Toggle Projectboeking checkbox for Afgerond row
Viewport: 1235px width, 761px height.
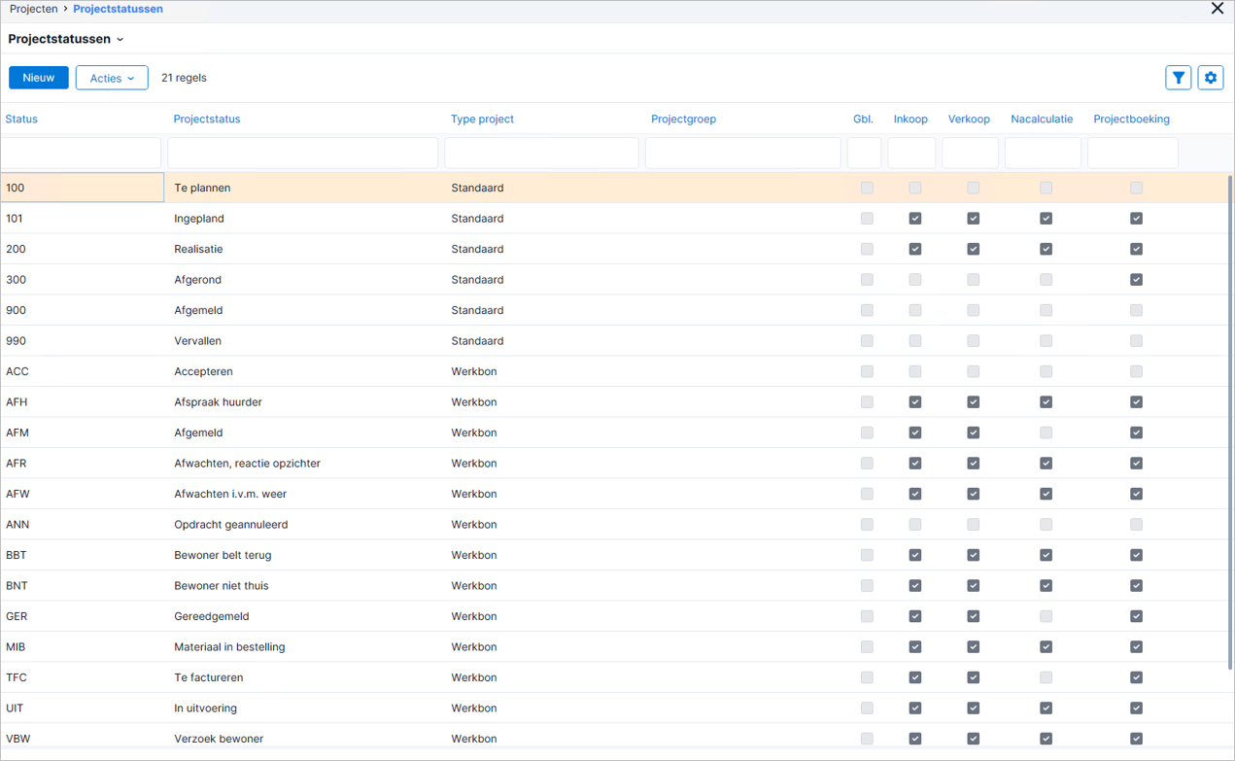click(x=1136, y=280)
